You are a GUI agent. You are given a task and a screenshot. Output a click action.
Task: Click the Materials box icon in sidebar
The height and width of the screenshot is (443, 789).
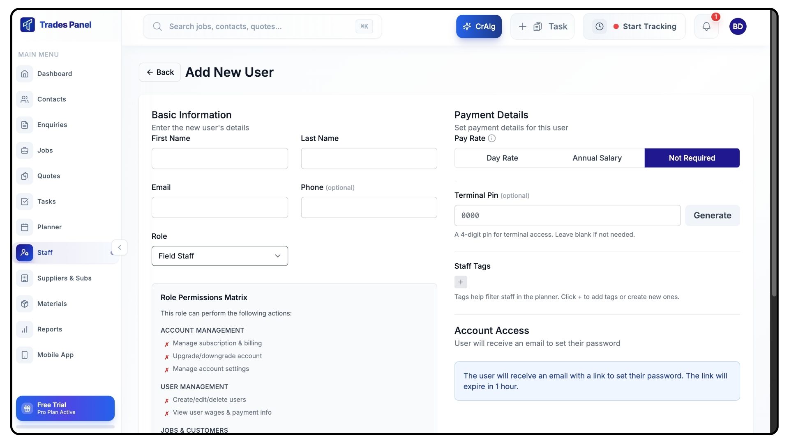coord(25,304)
